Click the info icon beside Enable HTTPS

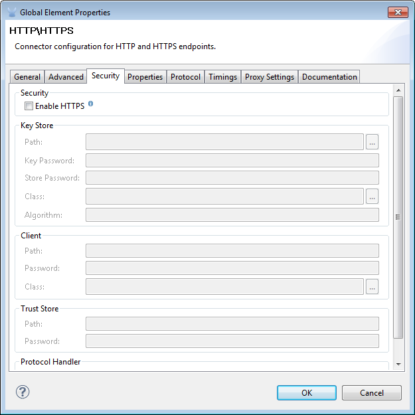pyautogui.click(x=90, y=104)
